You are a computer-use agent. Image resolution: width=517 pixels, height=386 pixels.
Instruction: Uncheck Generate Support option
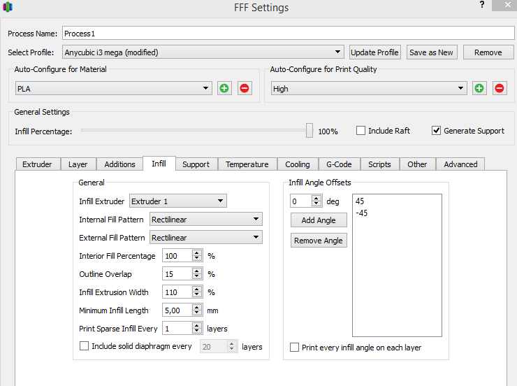[x=437, y=131]
